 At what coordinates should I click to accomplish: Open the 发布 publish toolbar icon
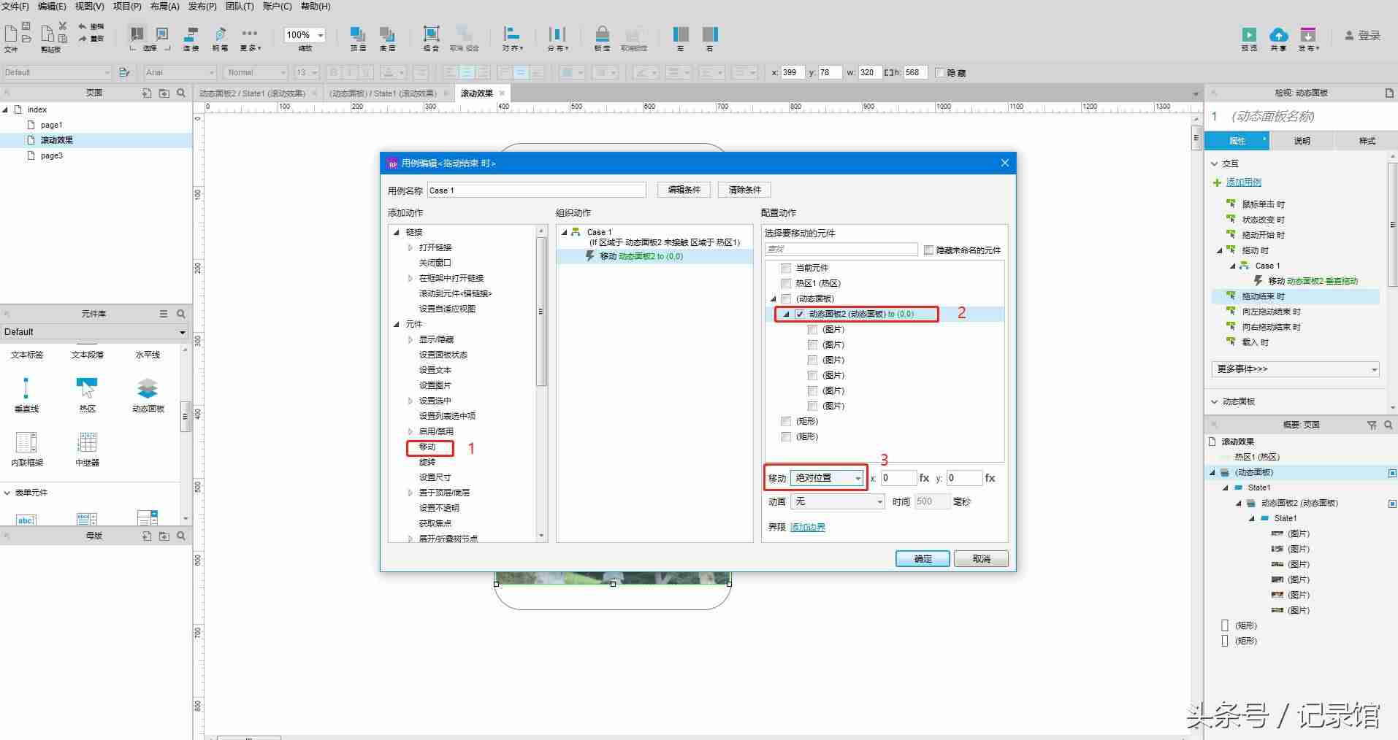pos(1307,35)
